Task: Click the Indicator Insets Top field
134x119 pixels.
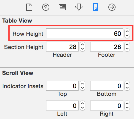Action: click(62, 86)
